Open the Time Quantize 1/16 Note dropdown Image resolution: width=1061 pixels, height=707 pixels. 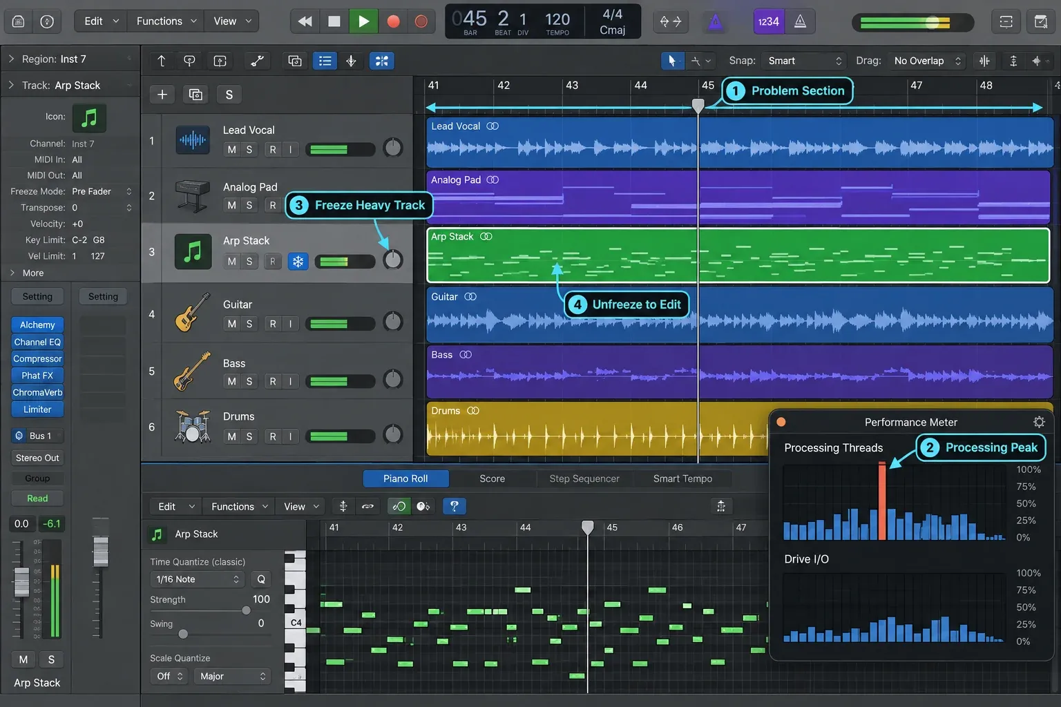pos(197,579)
